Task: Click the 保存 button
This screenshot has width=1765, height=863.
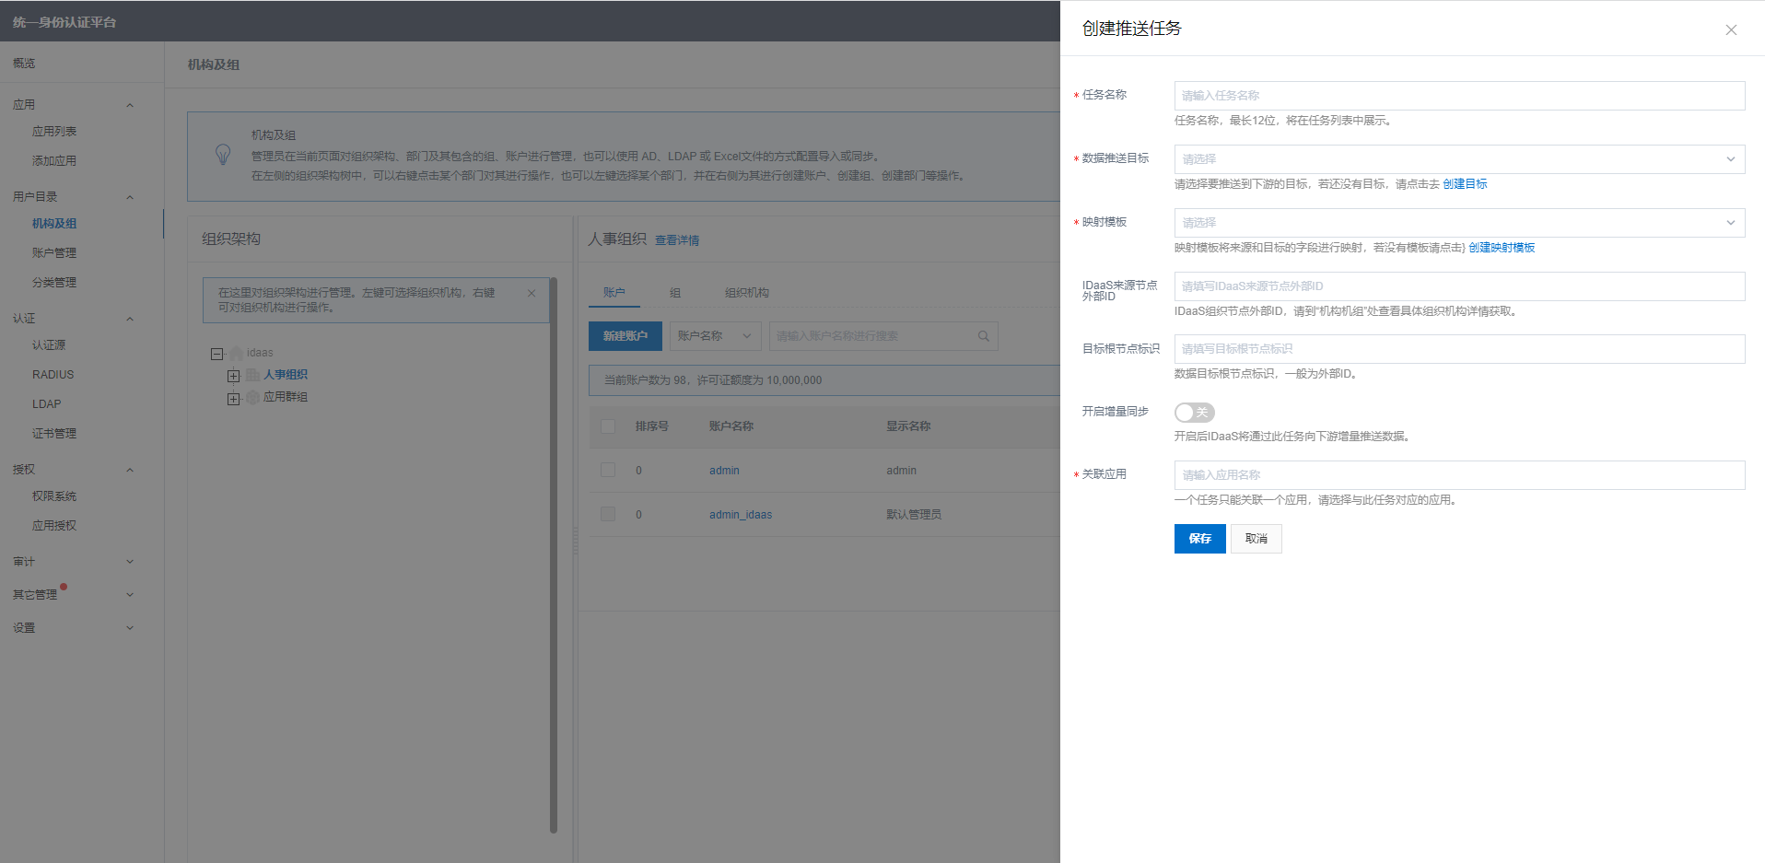Action: point(1199,539)
